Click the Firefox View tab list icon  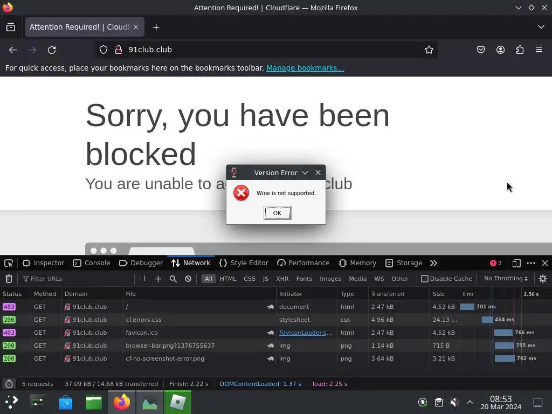(x=11, y=27)
